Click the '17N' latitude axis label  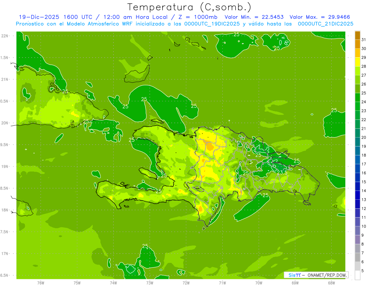(5, 254)
